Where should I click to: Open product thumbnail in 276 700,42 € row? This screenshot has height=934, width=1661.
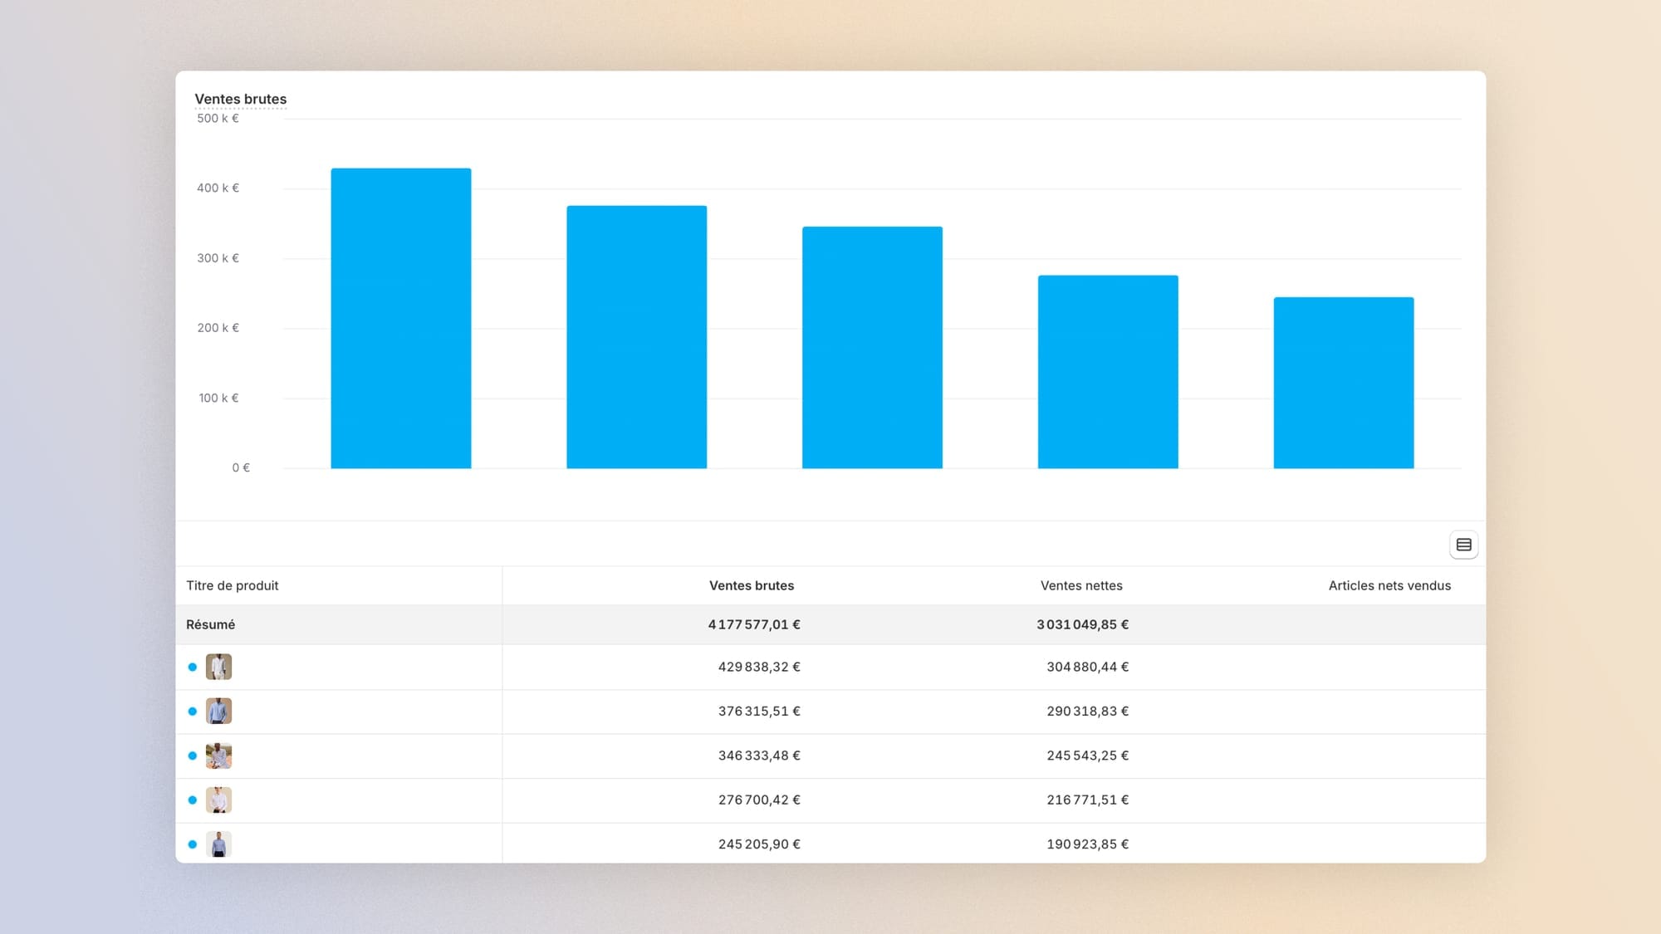pos(218,800)
